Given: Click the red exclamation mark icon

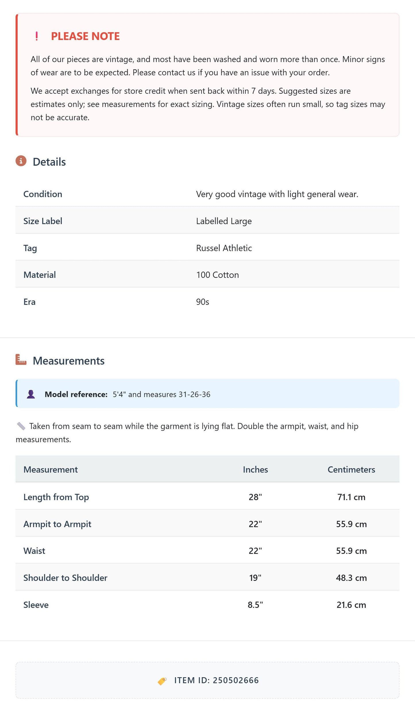Looking at the screenshot, I should click(36, 36).
